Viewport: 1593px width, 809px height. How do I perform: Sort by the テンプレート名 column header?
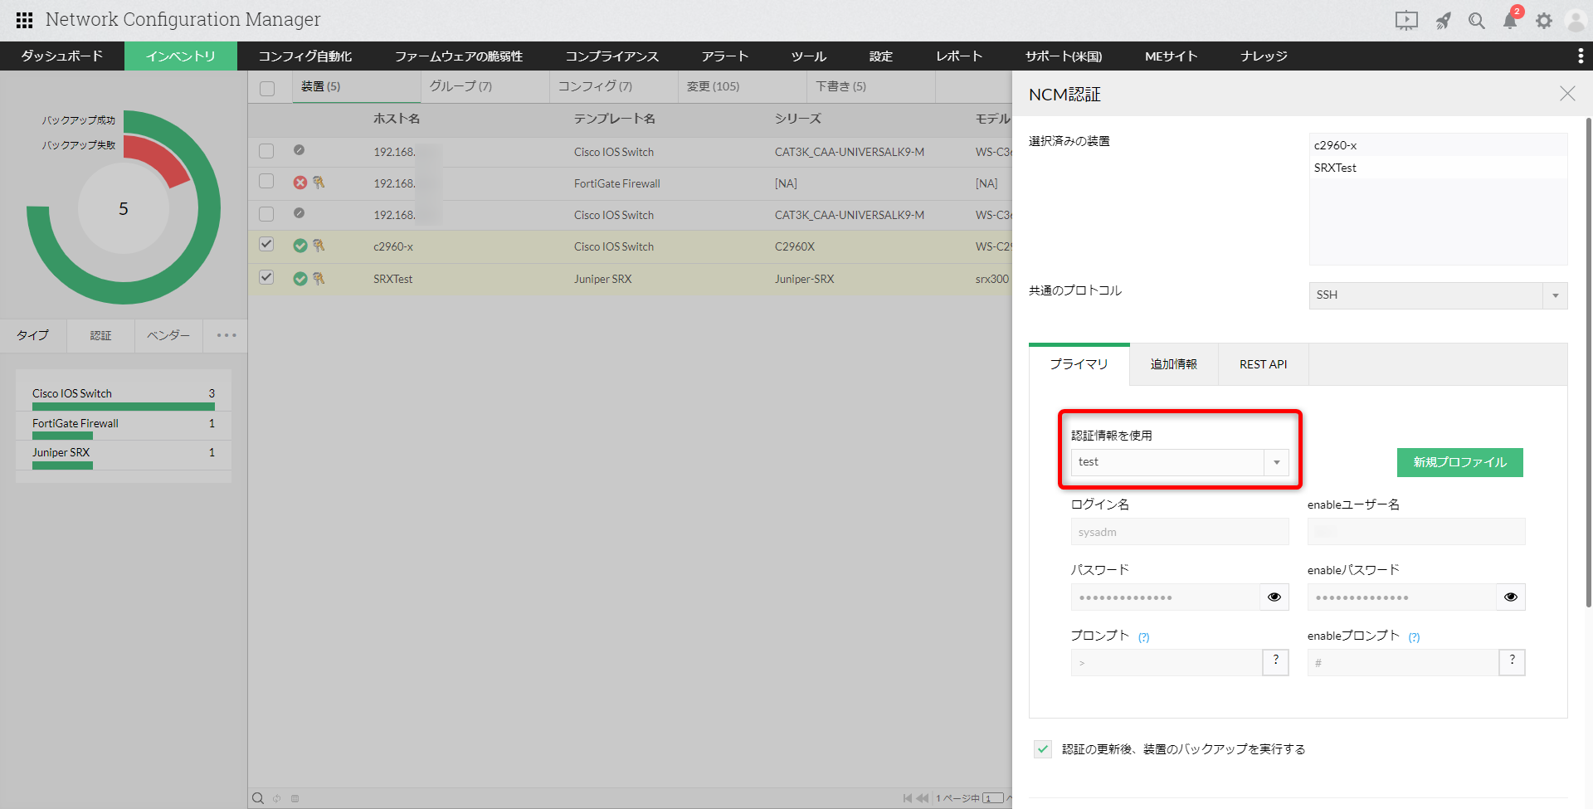click(x=615, y=119)
